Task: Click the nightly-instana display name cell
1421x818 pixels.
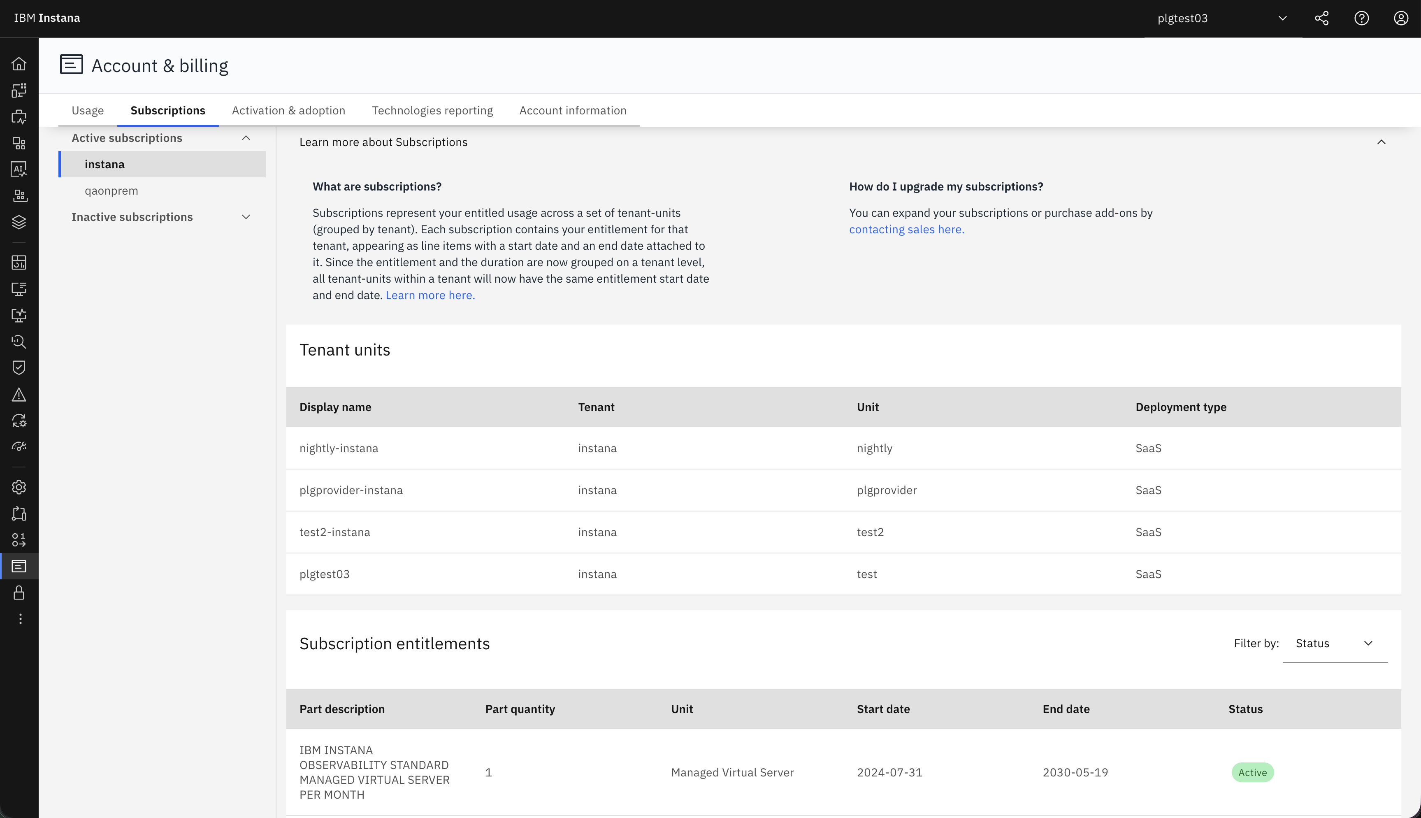Action: (339, 449)
